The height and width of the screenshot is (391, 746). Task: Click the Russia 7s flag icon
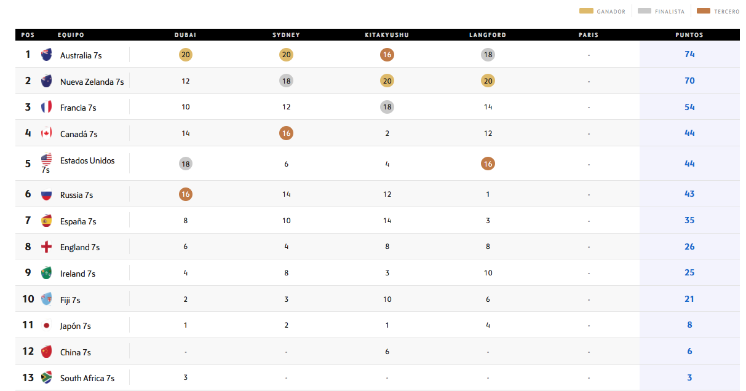46,194
